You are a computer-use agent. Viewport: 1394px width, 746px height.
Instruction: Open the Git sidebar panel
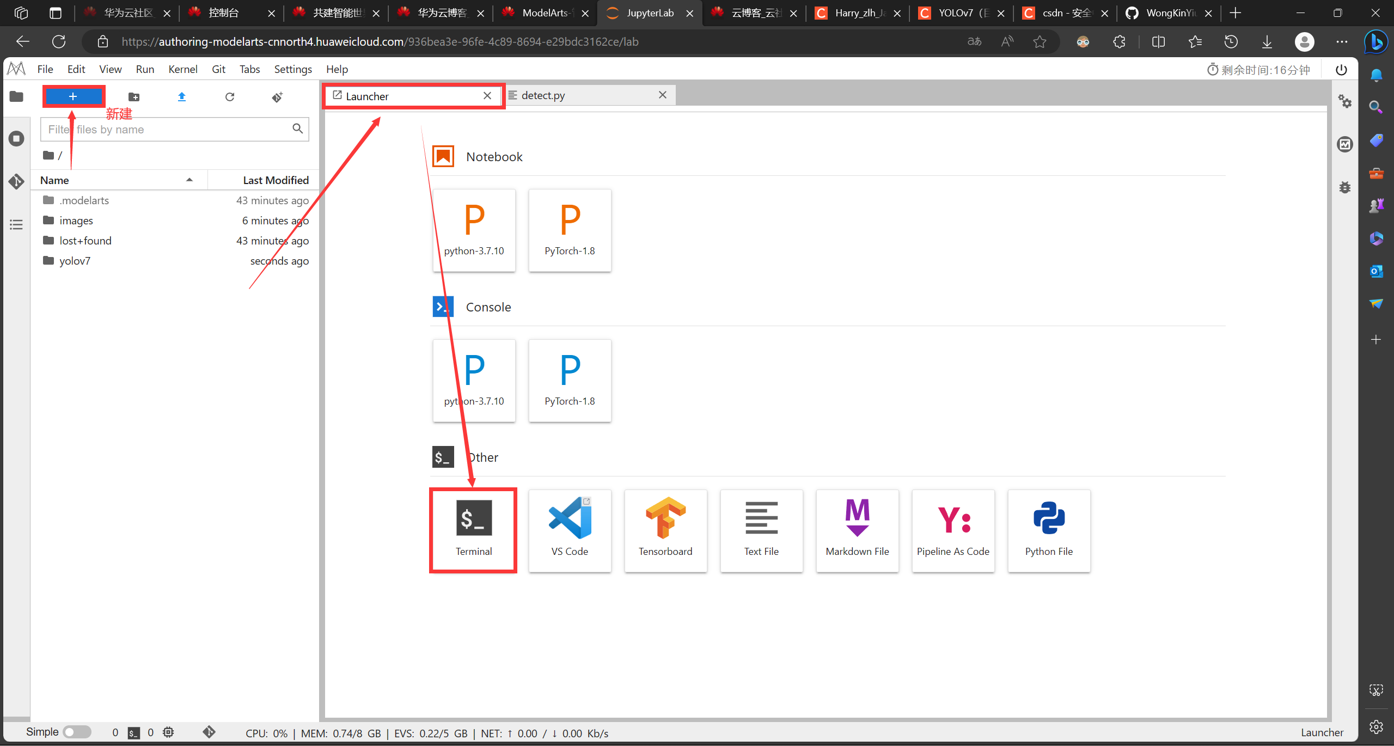(16, 181)
